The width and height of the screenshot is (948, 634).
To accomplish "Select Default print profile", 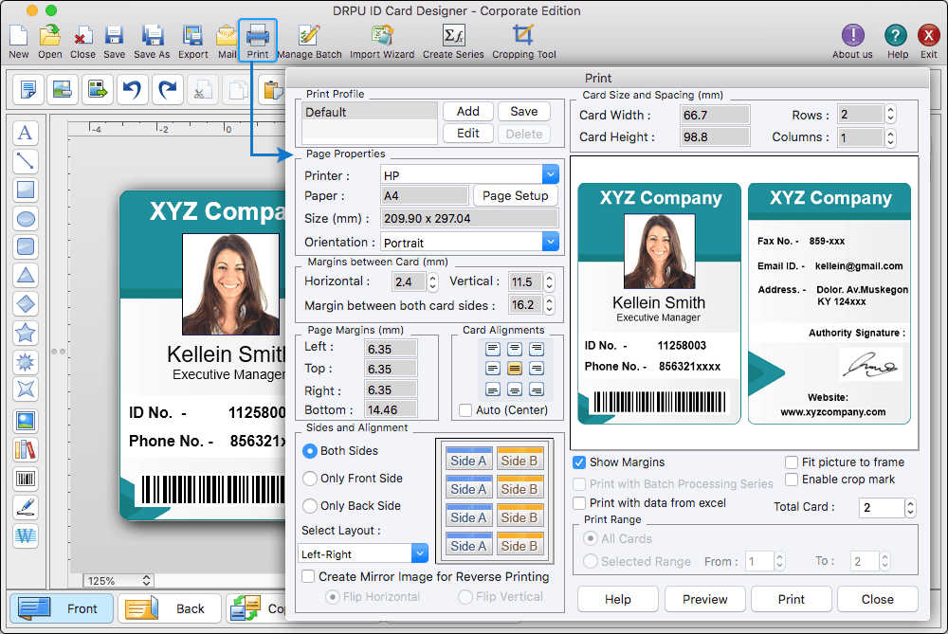I will (370, 112).
